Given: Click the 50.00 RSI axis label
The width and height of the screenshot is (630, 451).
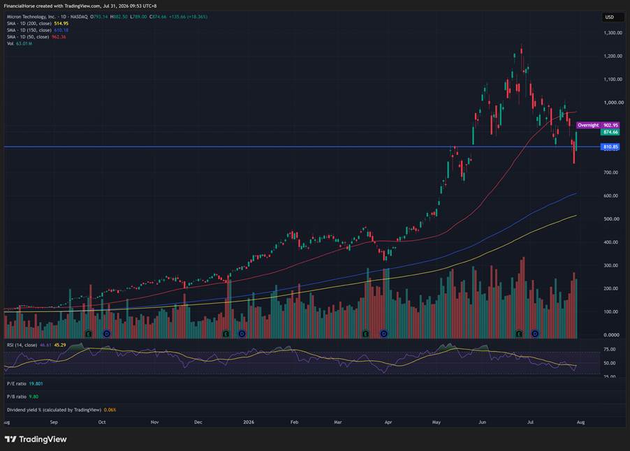Looking at the screenshot, I should click(x=610, y=363).
